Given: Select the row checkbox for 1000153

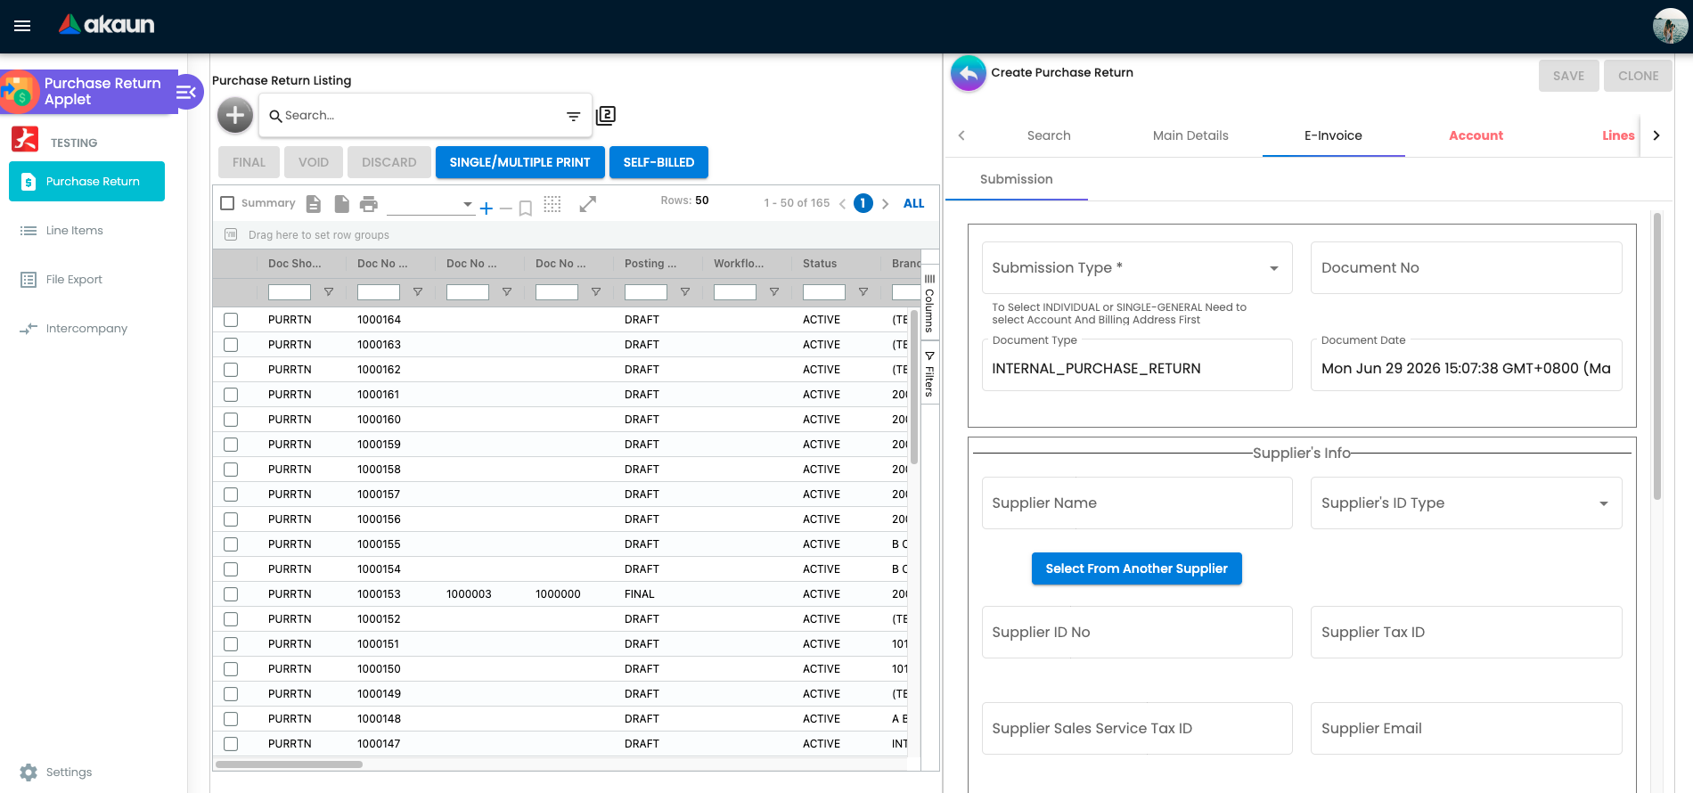Looking at the screenshot, I should coord(231,594).
